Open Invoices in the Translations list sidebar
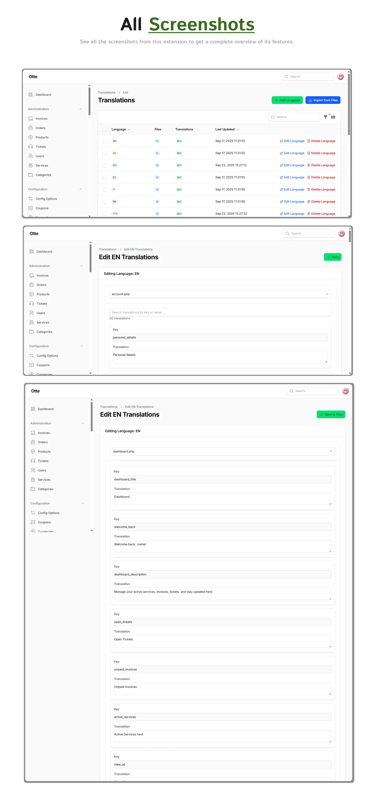The height and width of the screenshot is (812, 374). (x=41, y=119)
